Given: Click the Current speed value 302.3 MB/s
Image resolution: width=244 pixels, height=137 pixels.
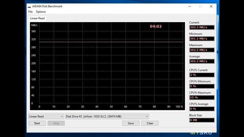Looking at the screenshot, I should tap(202, 27).
